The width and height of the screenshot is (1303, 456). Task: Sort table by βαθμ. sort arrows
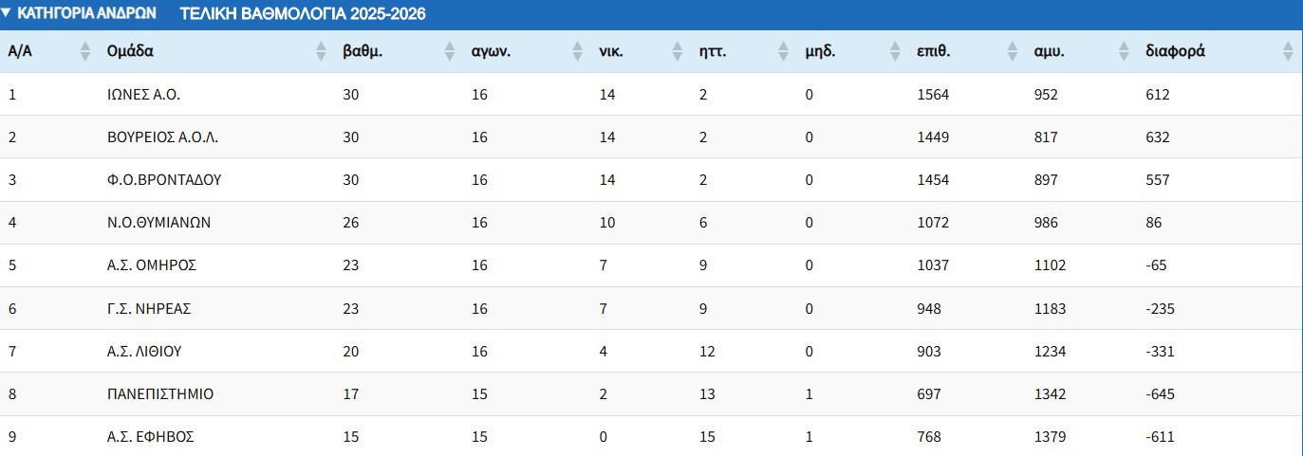pyautogui.click(x=450, y=52)
